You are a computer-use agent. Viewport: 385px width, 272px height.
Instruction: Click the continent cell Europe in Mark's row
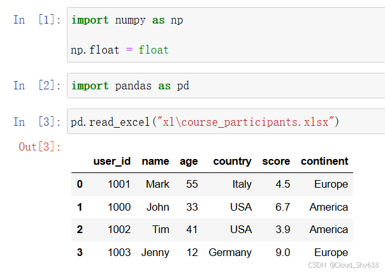point(331,185)
